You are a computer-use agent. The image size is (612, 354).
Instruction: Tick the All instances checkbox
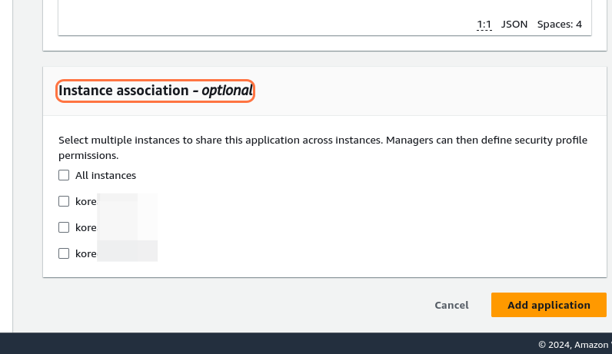pos(64,175)
